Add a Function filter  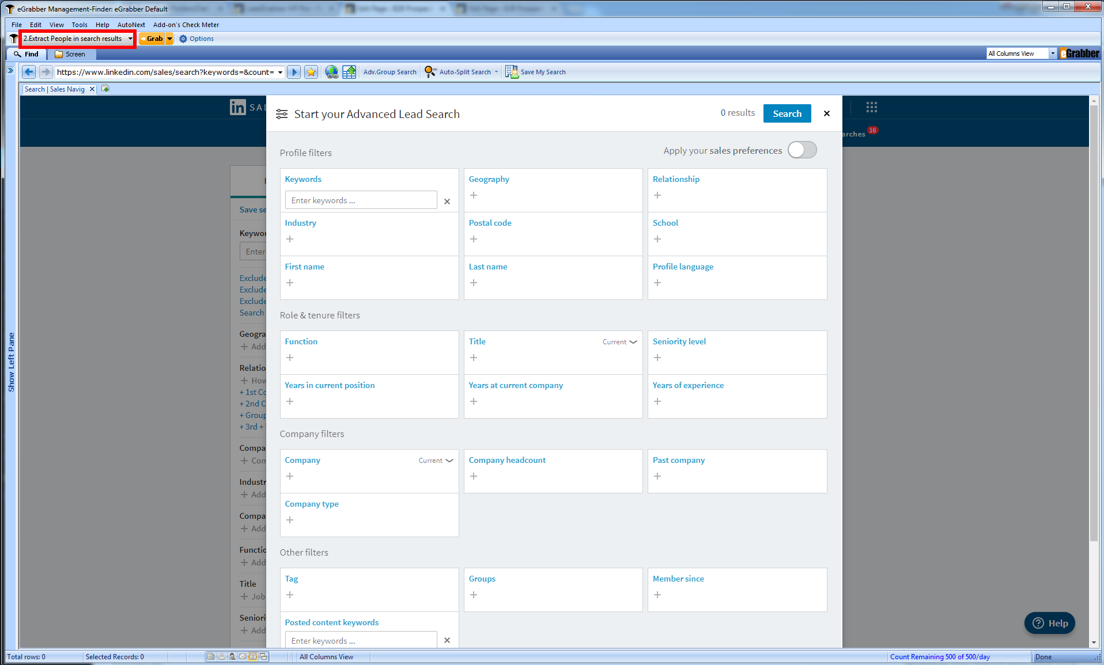point(290,358)
